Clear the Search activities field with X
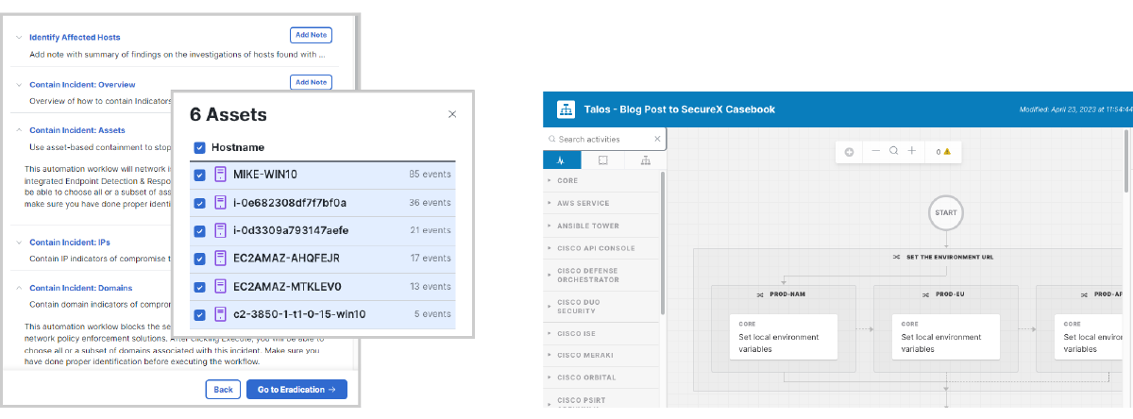 (657, 139)
